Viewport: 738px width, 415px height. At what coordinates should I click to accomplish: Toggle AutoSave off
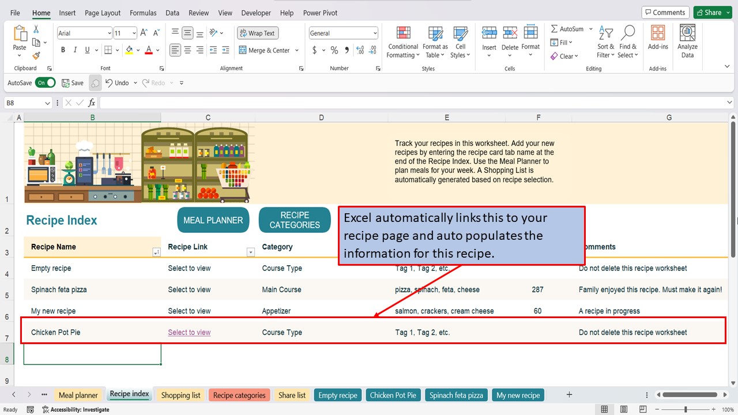click(46, 82)
